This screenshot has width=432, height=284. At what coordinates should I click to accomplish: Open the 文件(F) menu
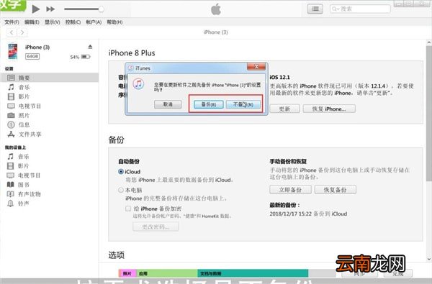click(x=12, y=22)
